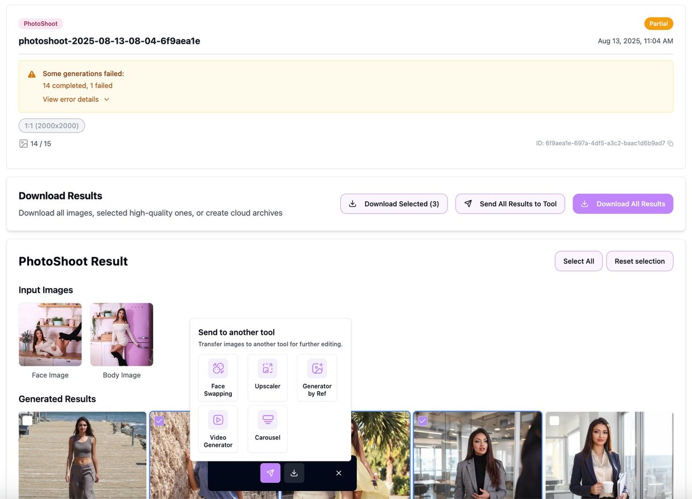This screenshot has width=692, height=499.
Task: Copy the generation ID with the copy icon
Action: point(670,143)
